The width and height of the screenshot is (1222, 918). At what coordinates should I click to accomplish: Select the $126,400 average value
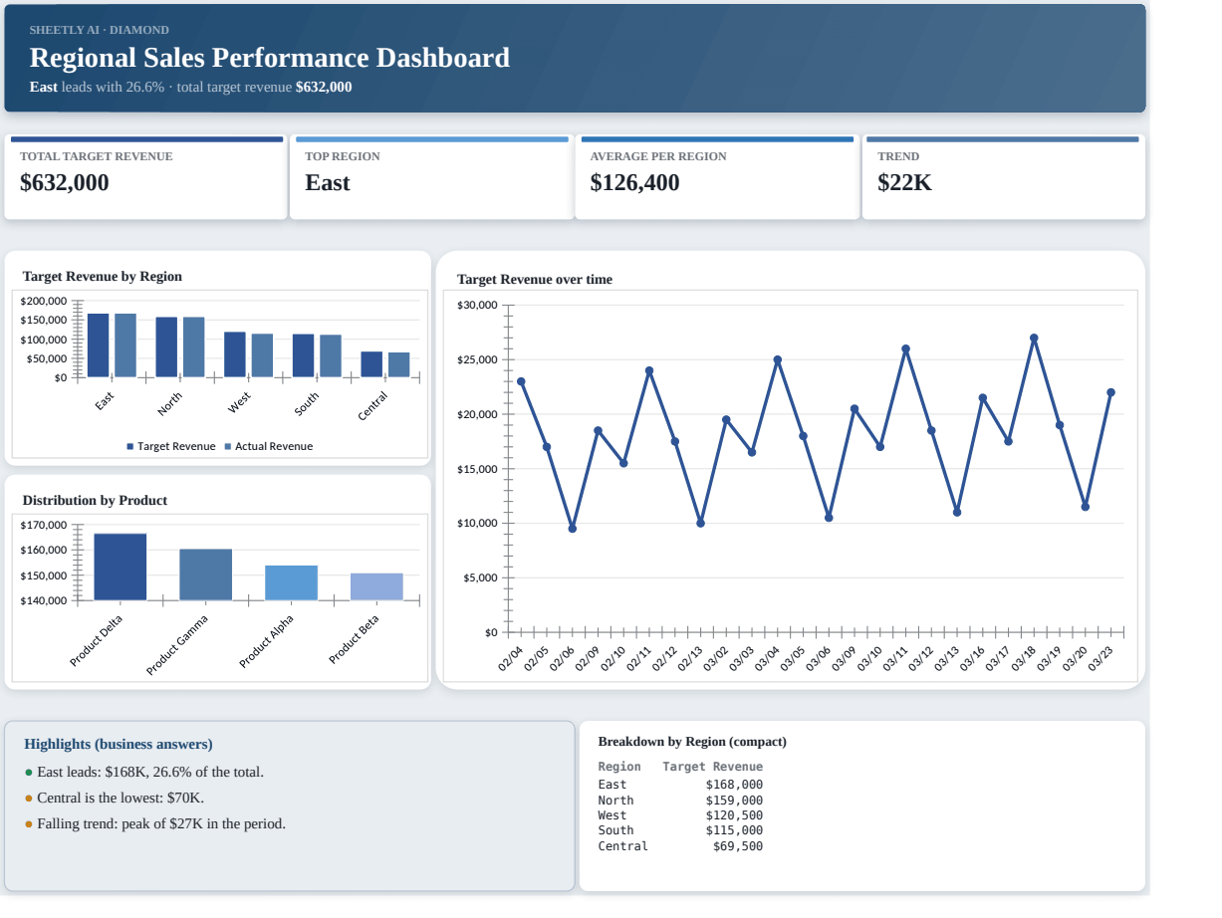click(x=635, y=182)
